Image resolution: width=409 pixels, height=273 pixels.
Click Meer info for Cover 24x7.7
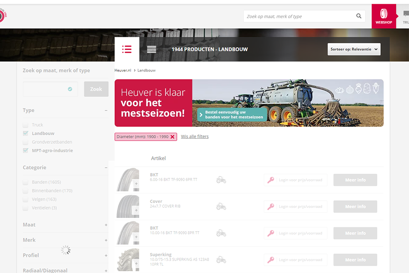pyautogui.click(x=355, y=207)
